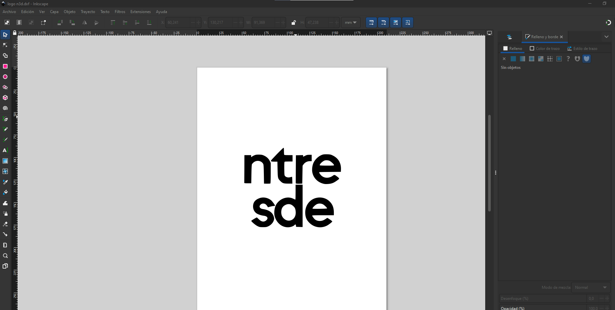Click the Deselect icon
The image size is (615, 310).
click(x=31, y=23)
